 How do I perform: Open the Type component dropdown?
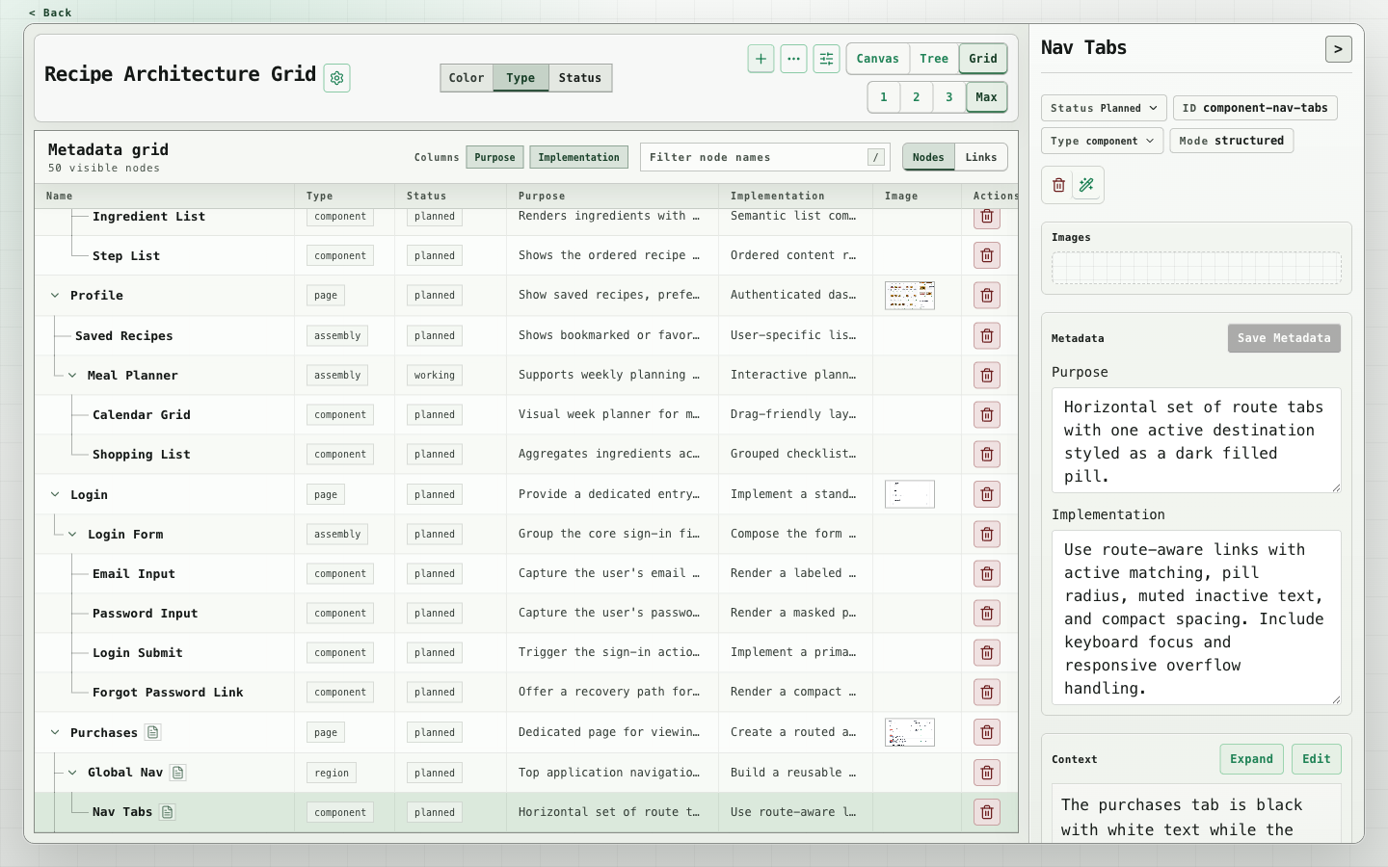click(x=1102, y=141)
